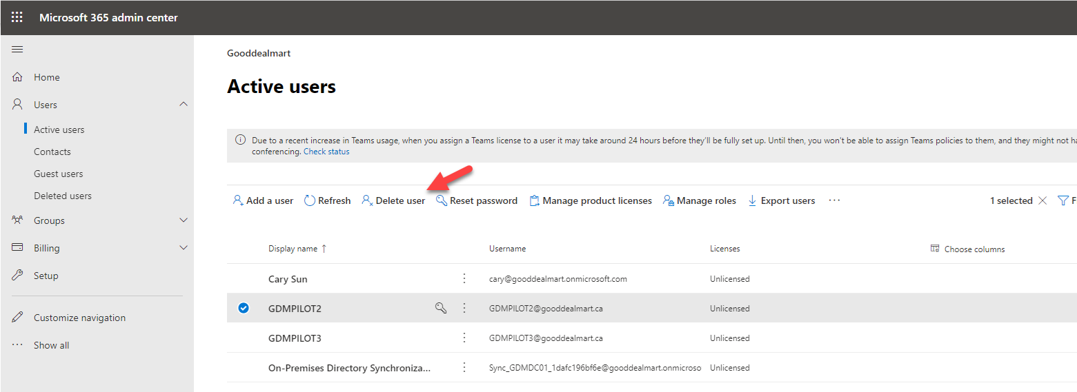The image size is (1077, 392).
Task: Click Delete user in the toolbar
Action: click(393, 200)
